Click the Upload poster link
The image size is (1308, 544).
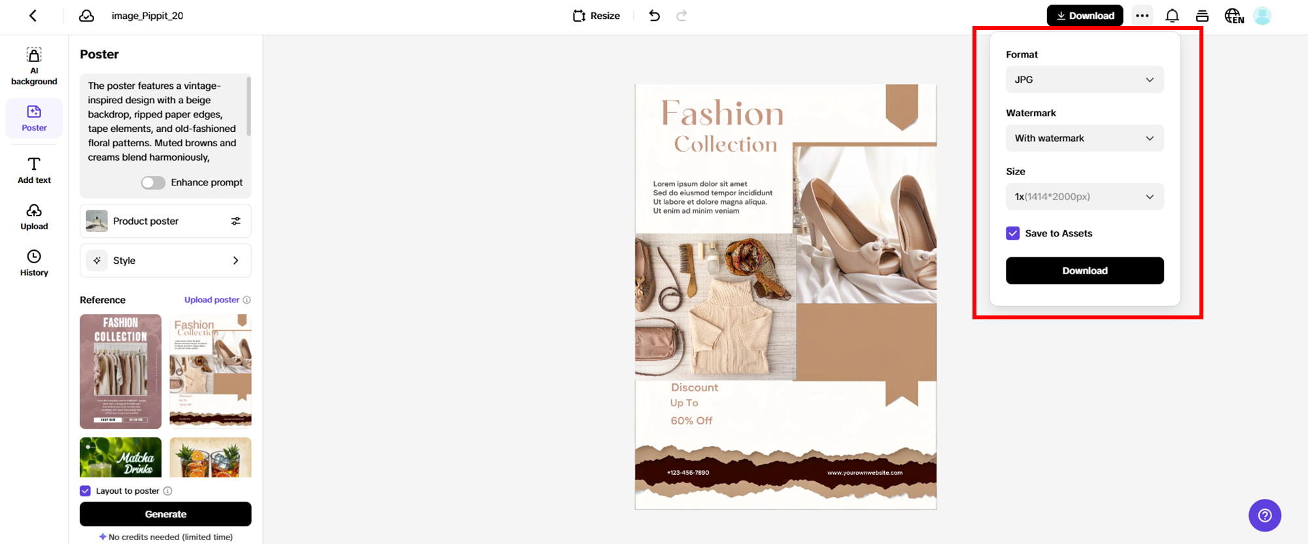click(x=211, y=300)
